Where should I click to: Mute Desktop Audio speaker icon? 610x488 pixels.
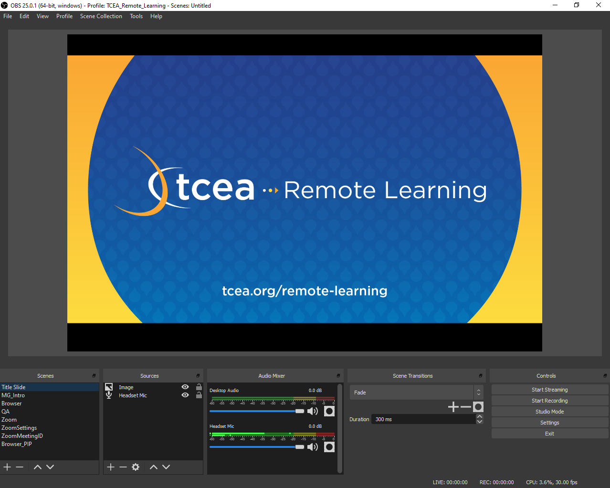pyautogui.click(x=313, y=411)
